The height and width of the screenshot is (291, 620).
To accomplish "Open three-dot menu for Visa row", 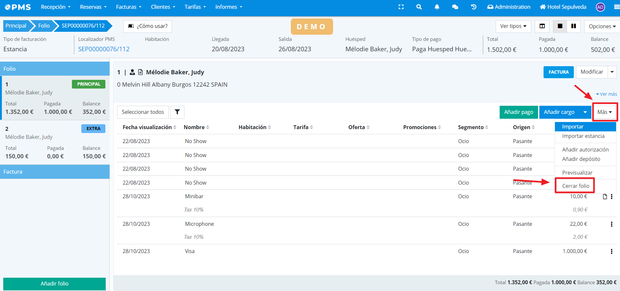I will tap(612, 251).
